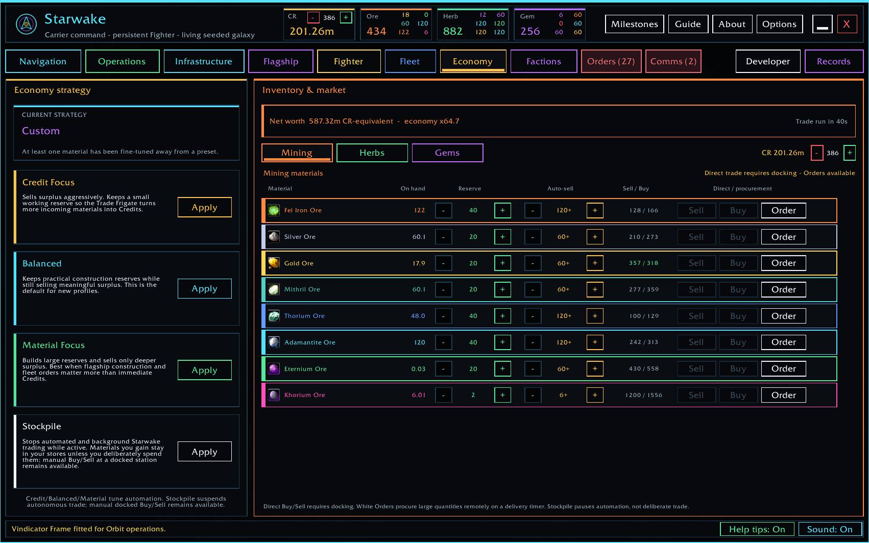Order Mithril Ore remotely
The width and height of the screenshot is (869, 543).
pyautogui.click(x=784, y=289)
